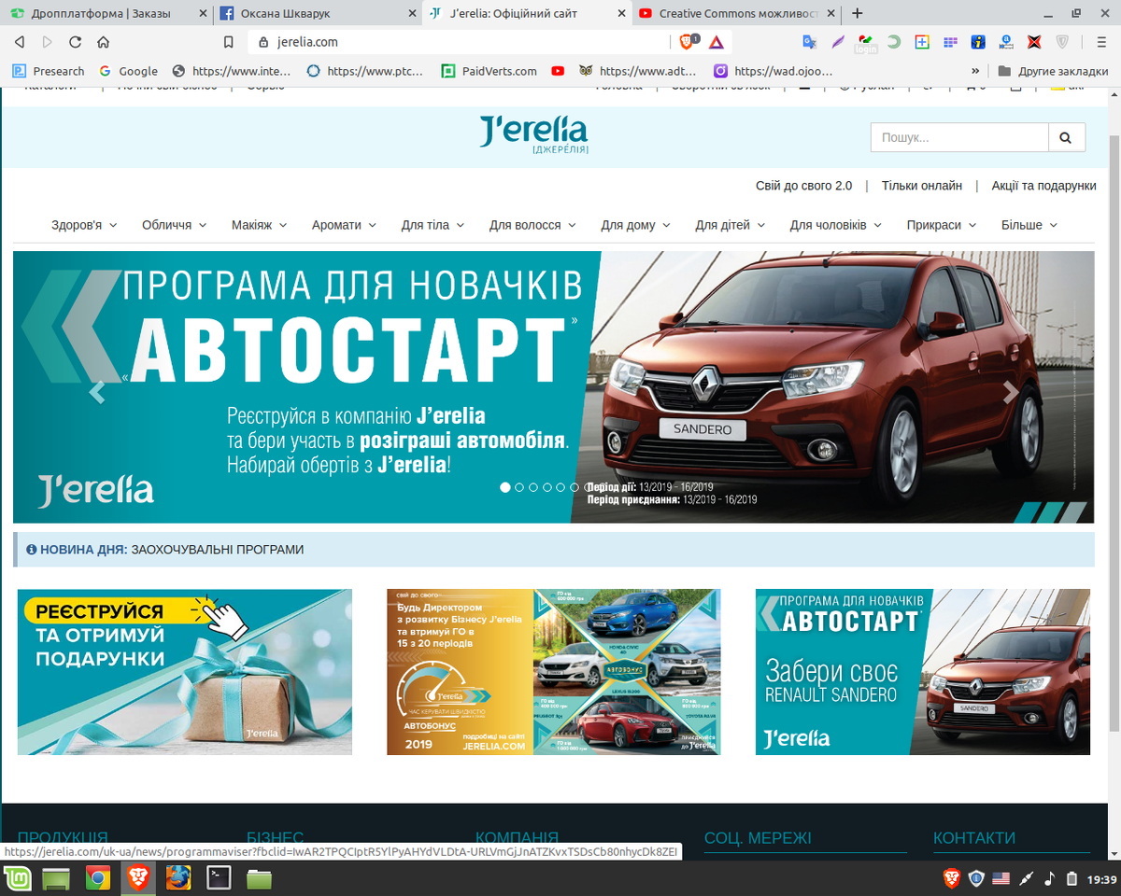Open the Brave Rewards triangle icon
The image size is (1121, 896).
pos(716,42)
